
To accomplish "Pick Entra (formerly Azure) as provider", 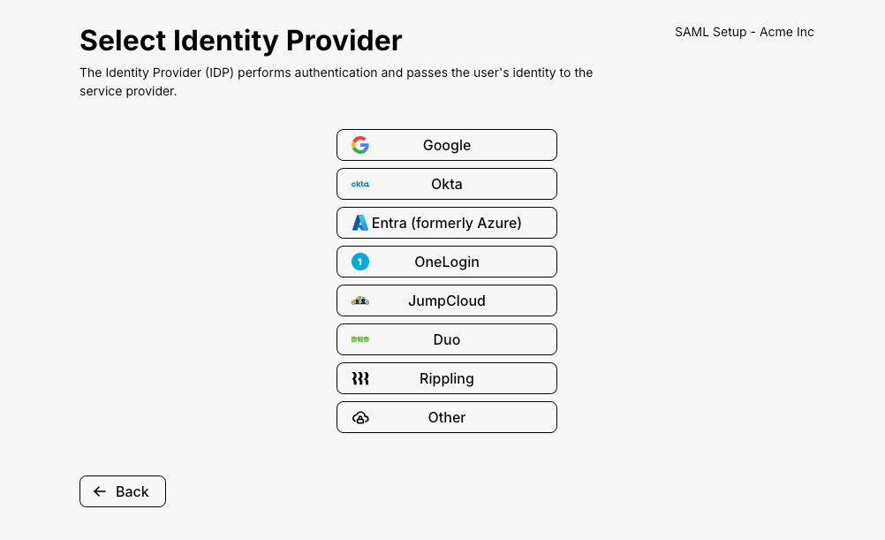I will [x=447, y=223].
